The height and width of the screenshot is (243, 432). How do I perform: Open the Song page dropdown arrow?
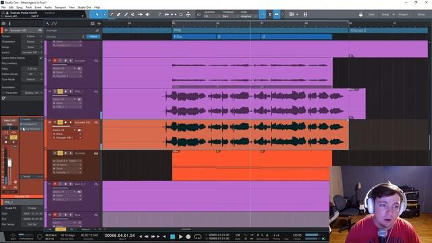[394, 15]
